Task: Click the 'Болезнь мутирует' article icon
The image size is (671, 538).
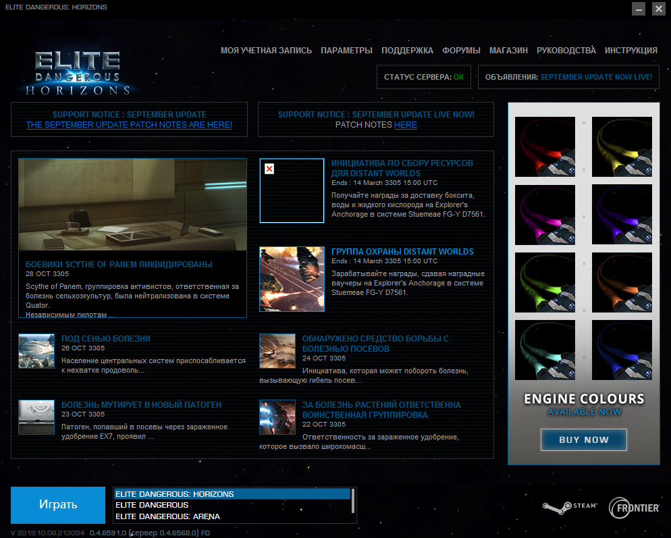Action: pyautogui.click(x=36, y=416)
